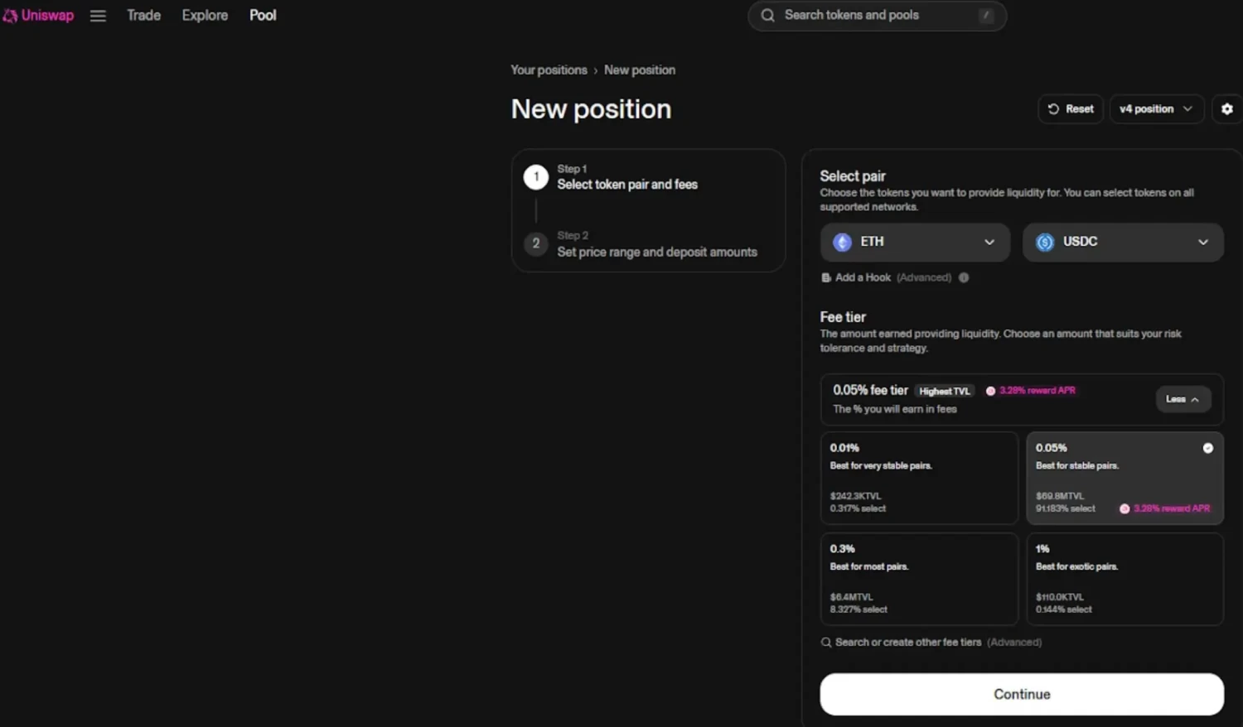1243x727 pixels.
Task: Open settings gear icon
Action: click(1227, 108)
